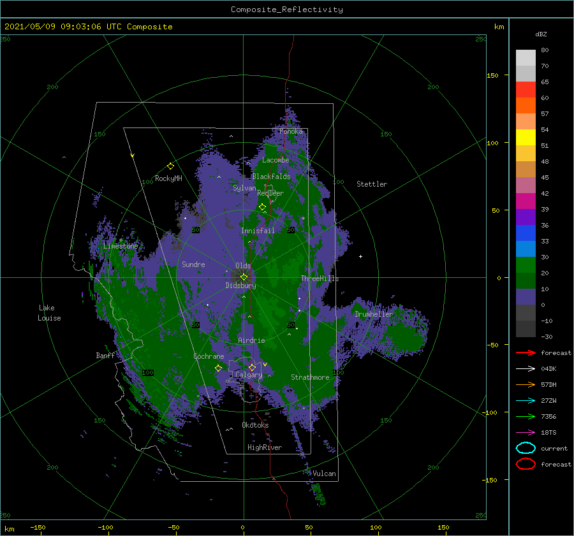
Task: Select the yellow marker south of RedDeer
Action: 262,207
